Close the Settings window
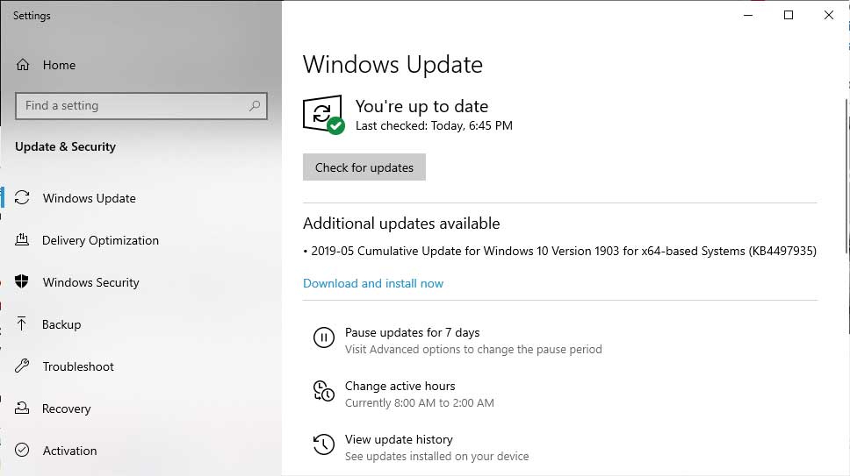The width and height of the screenshot is (850, 476). pos(829,15)
